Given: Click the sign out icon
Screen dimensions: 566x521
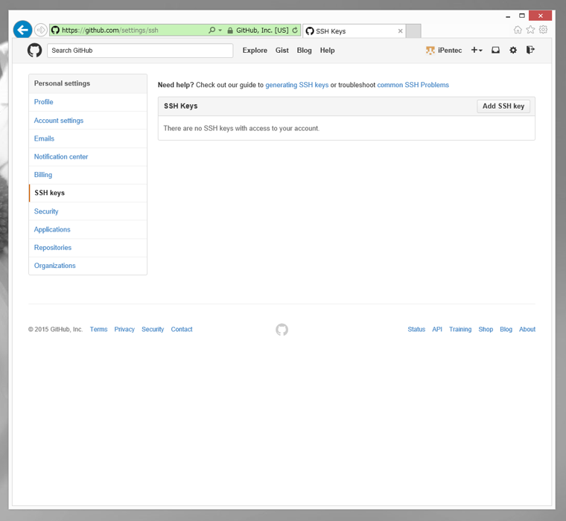Looking at the screenshot, I should 530,50.
